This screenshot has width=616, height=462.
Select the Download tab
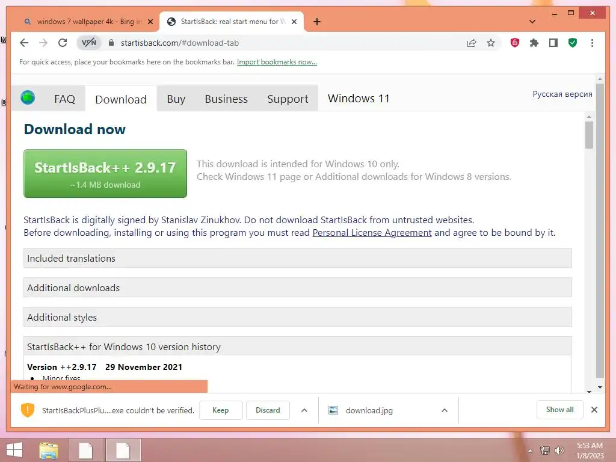tap(121, 99)
